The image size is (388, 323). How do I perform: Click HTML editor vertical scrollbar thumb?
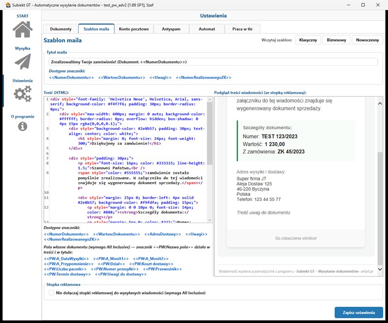point(210,133)
